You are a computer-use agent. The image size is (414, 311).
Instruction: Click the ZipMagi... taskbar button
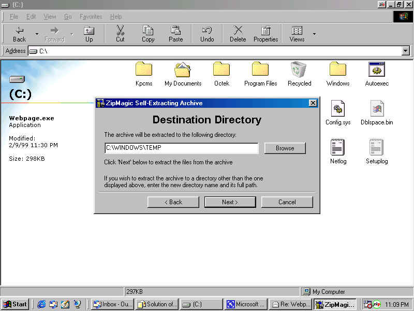(335, 304)
